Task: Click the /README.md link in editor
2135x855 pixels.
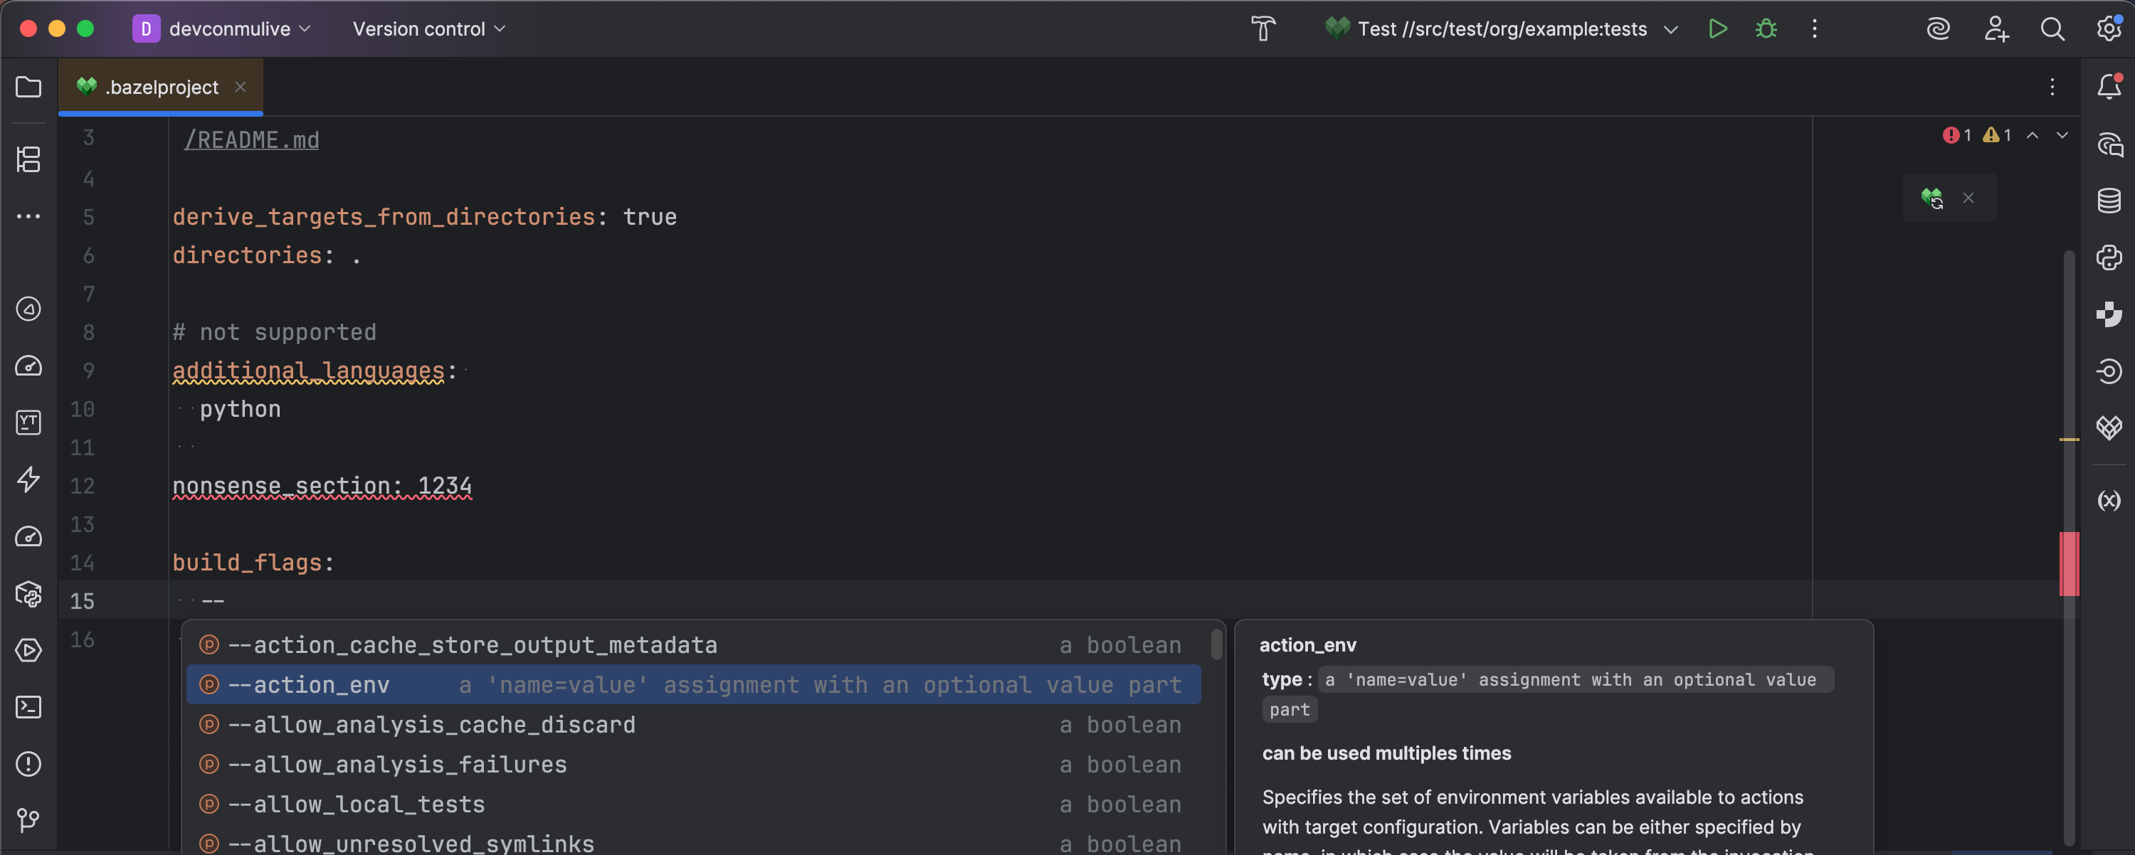Action: pos(252,140)
